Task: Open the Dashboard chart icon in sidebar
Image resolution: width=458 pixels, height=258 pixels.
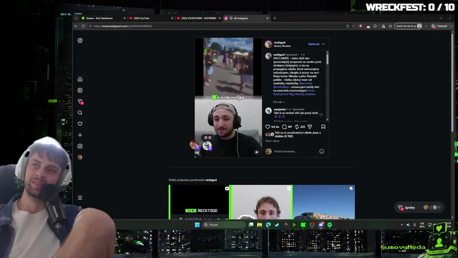Action: (80, 146)
